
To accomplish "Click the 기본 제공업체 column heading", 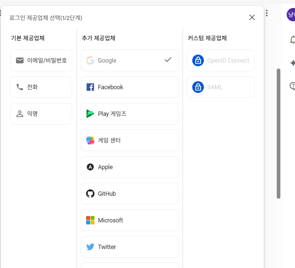I will pos(28,38).
